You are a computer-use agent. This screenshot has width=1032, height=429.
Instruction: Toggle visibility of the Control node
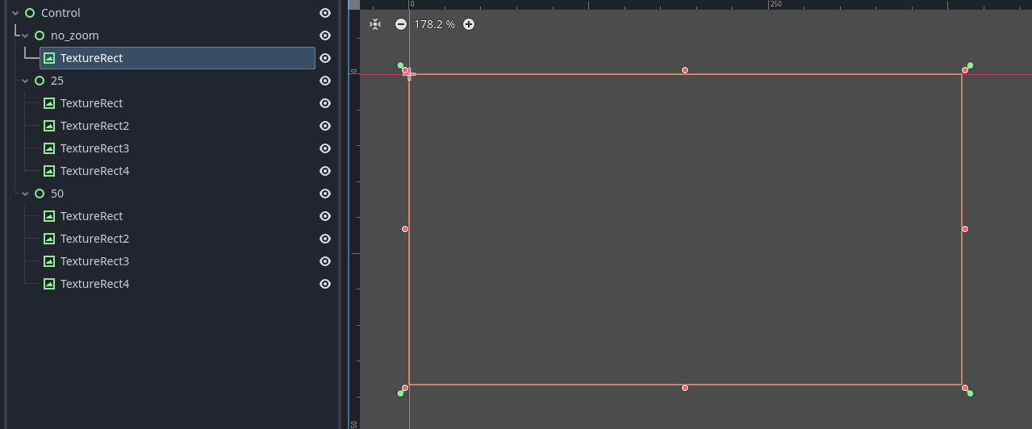(325, 13)
